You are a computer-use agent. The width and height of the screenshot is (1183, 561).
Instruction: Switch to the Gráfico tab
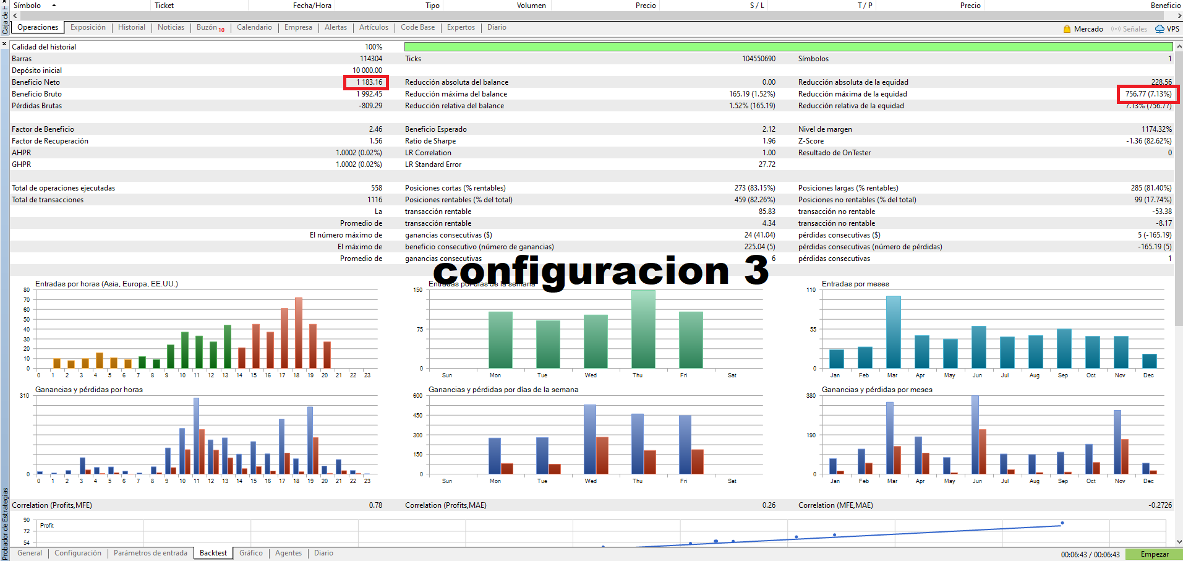pyautogui.click(x=250, y=553)
